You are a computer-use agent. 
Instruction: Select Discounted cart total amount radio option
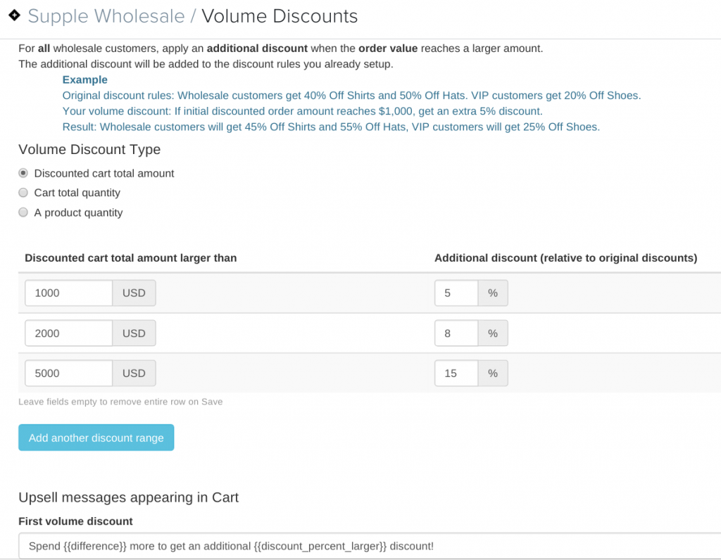pos(23,173)
